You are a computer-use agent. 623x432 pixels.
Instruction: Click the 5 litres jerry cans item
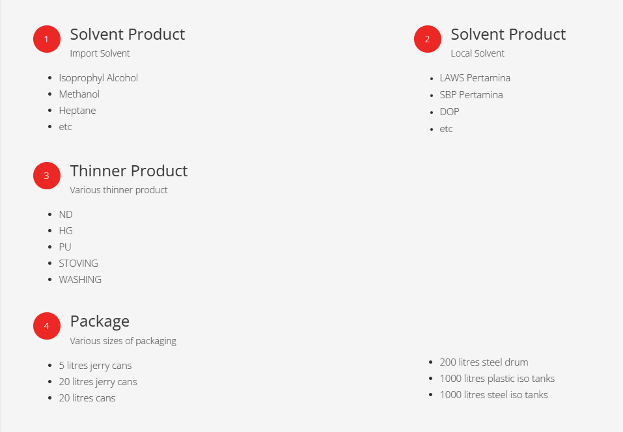point(95,366)
